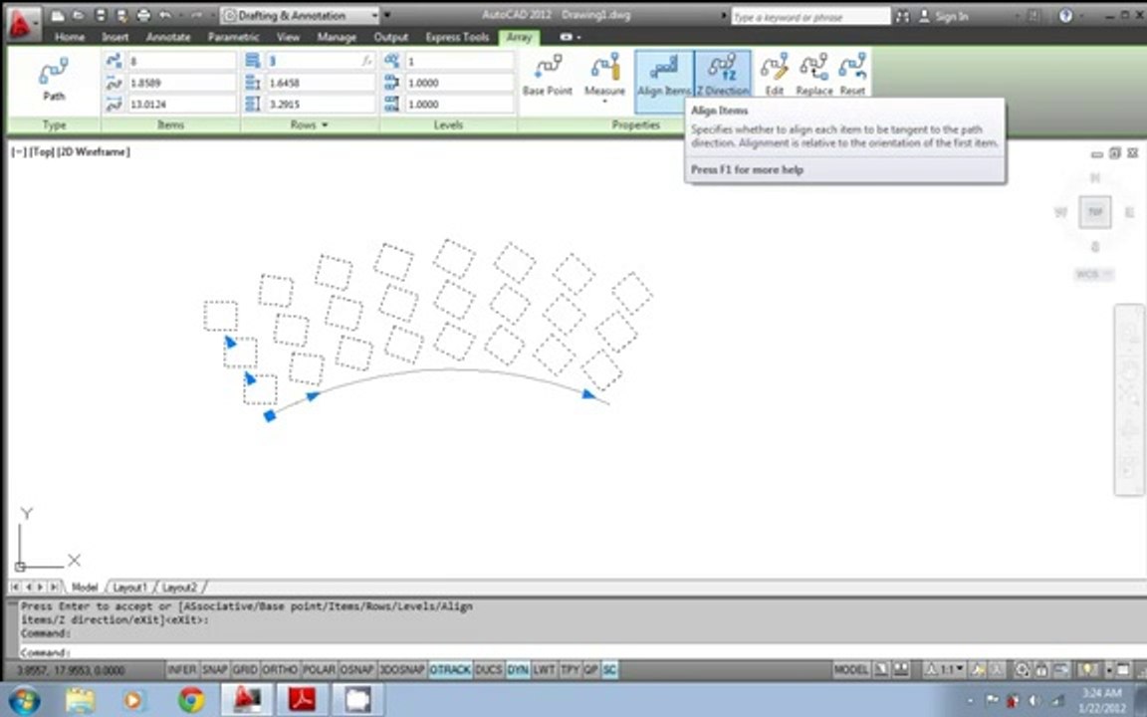
Task: Click the [Top] view control label
Action: pyautogui.click(x=43, y=151)
